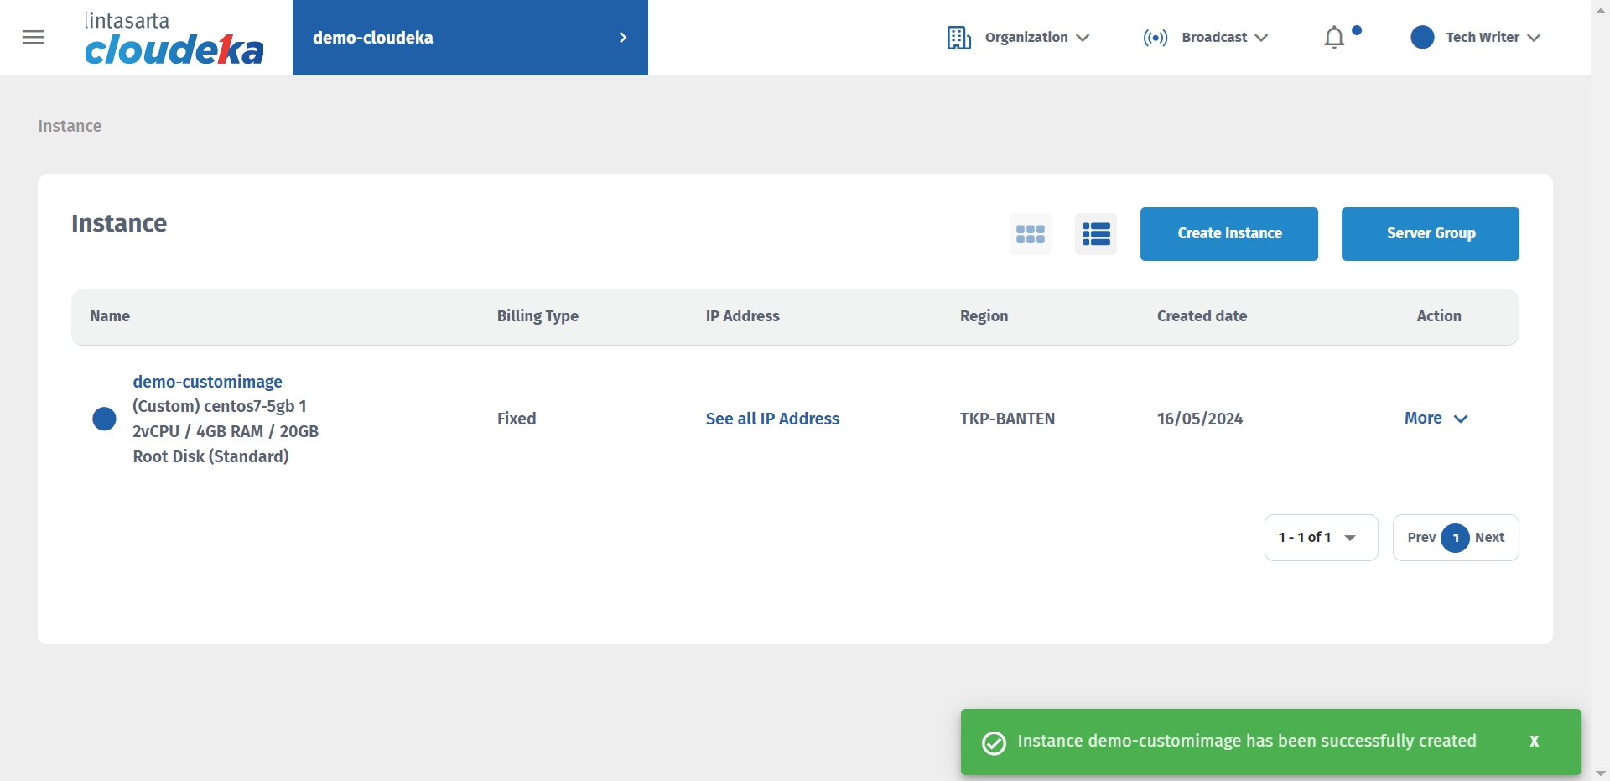The width and height of the screenshot is (1610, 781).
Task: Switch to list view layout
Action: point(1096,234)
